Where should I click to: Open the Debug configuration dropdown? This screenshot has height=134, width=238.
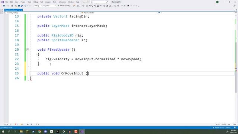pyautogui.click(x=38, y=6)
